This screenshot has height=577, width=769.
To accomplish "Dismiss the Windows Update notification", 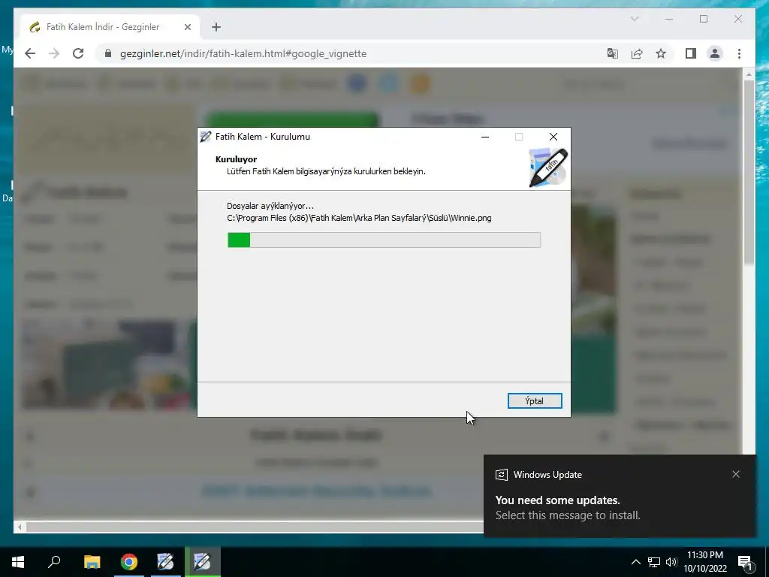I will (736, 474).
